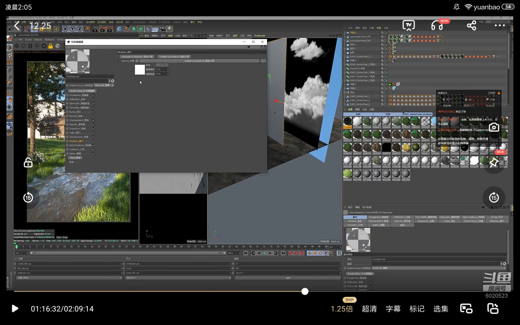Expand the Texture row arrow in Medium settings
This screenshot has width=520, height=325.
(x=119, y=61)
